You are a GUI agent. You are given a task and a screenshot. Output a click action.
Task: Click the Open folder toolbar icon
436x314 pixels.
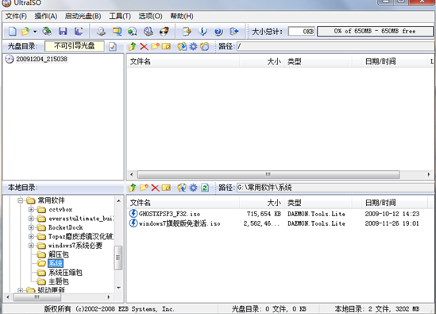(25, 31)
